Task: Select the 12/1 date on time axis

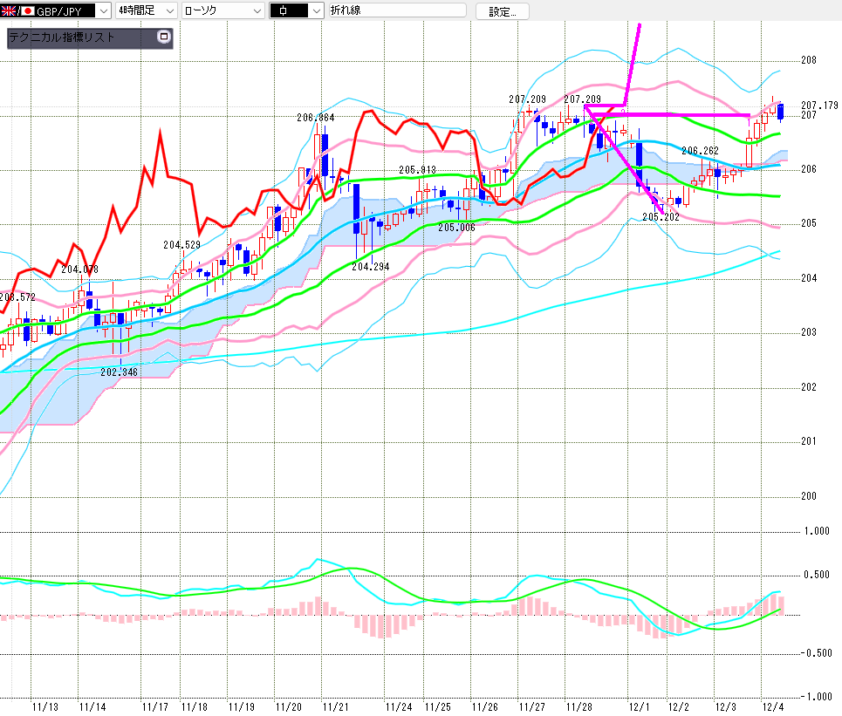Action: coord(639,706)
